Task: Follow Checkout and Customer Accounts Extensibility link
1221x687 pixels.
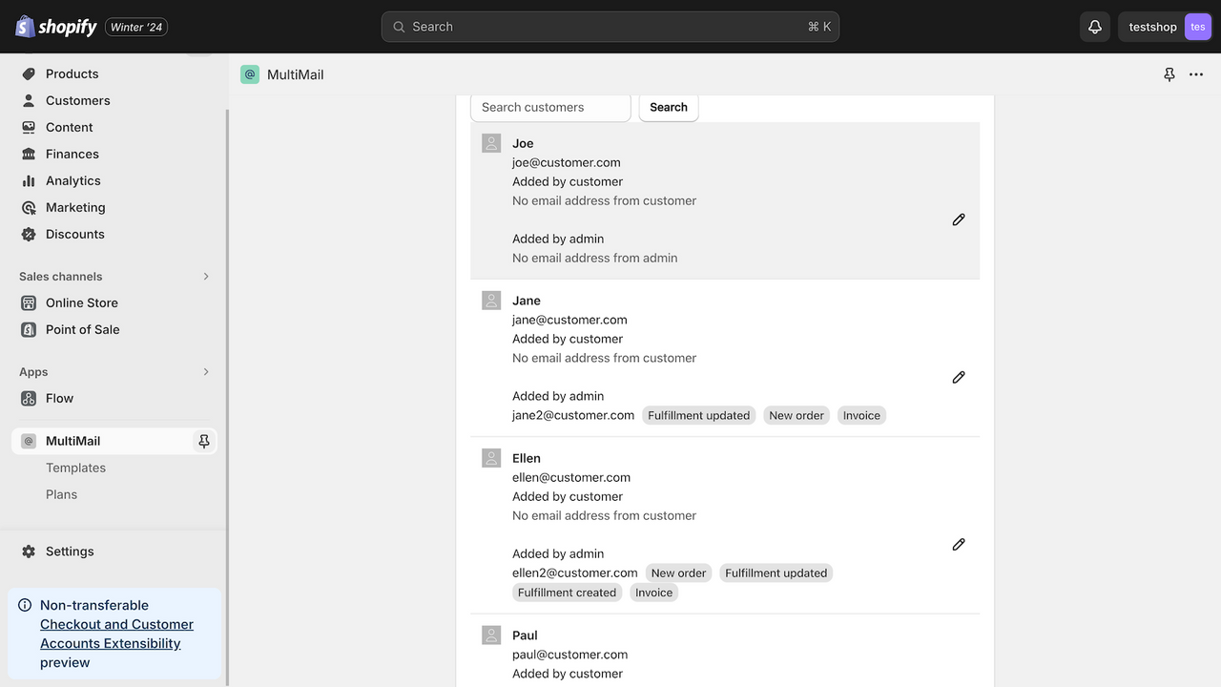Action: [116, 634]
